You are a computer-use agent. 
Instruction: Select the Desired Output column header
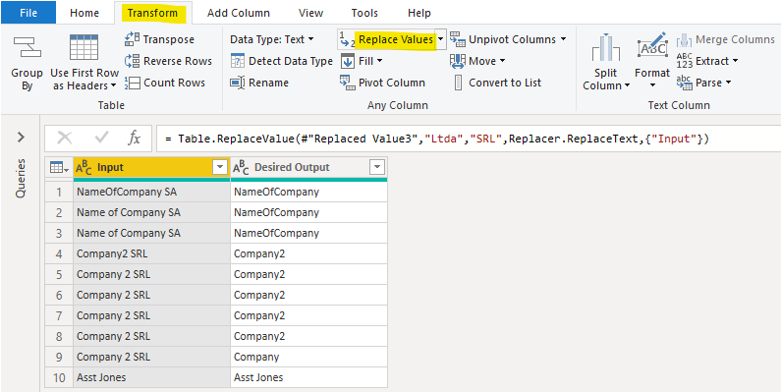[x=308, y=168]
